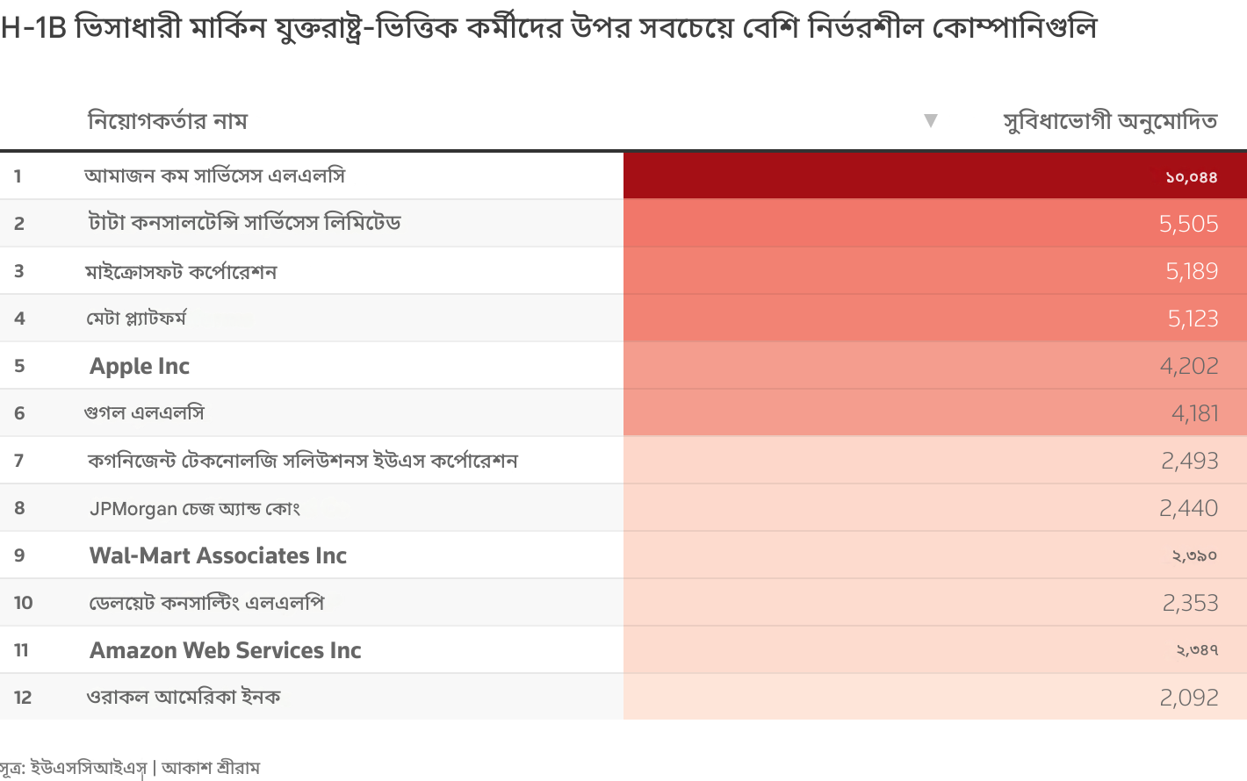Select the ডেলয়েট কনসাল্টিং এলএলপি row

click(x=206, y=603)
